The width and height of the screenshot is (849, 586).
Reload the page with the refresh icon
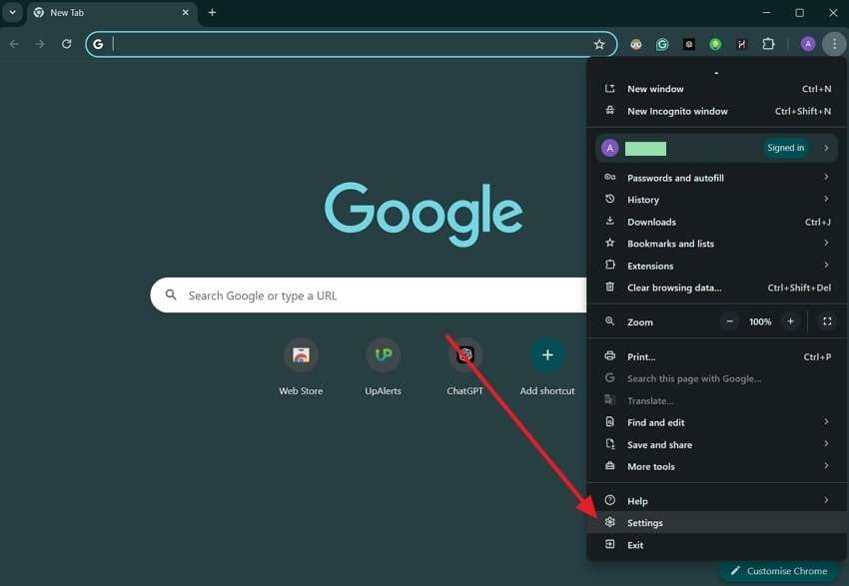(x=66, y=44)
